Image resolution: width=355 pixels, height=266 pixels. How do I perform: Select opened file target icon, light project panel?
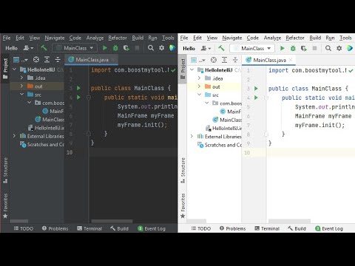[x=214, y=60]
